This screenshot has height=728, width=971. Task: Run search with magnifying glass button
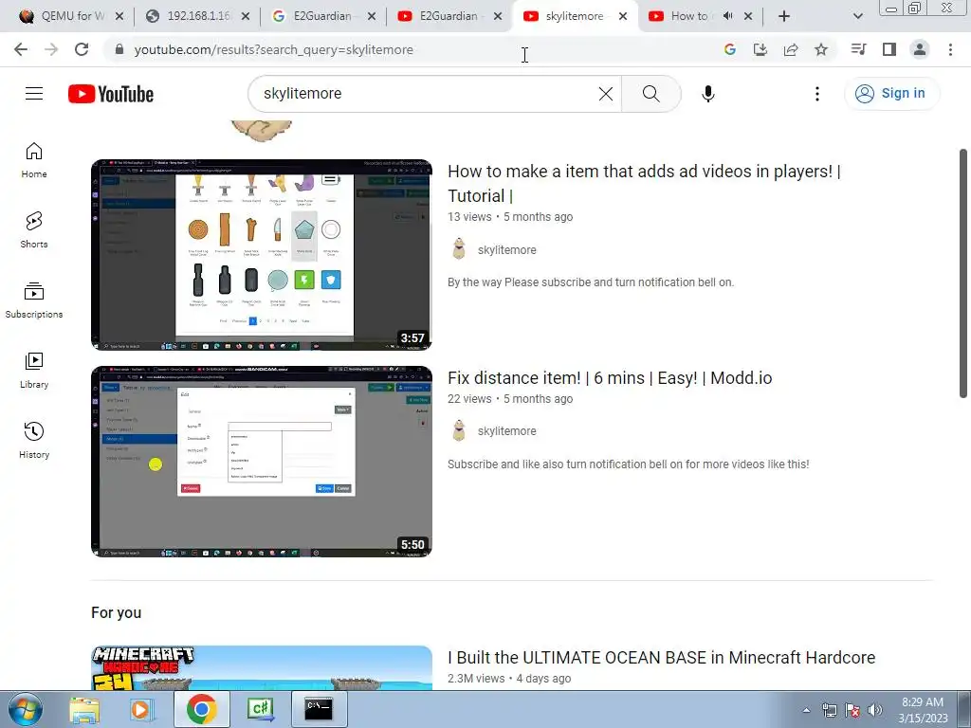(x=650, y=94)
